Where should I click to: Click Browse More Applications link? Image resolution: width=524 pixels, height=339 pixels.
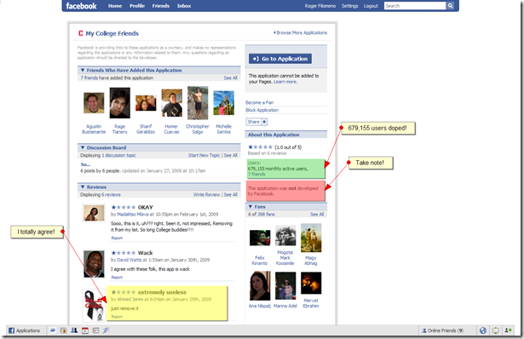point(301,32)
